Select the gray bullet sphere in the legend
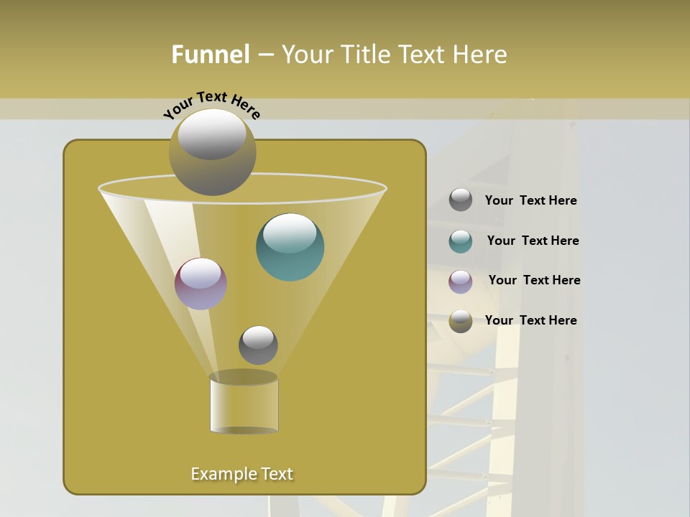Viewport: 690px width, 517px height. [x=459, y=200]
